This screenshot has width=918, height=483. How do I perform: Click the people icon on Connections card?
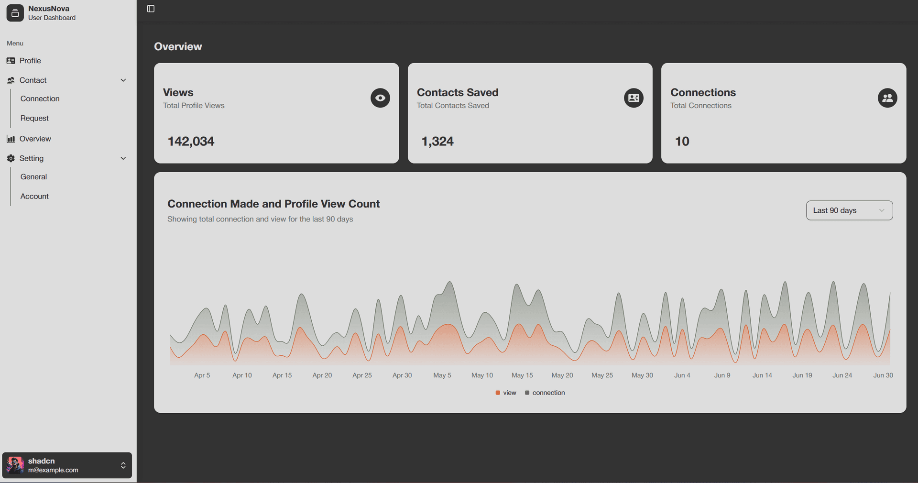887,98
